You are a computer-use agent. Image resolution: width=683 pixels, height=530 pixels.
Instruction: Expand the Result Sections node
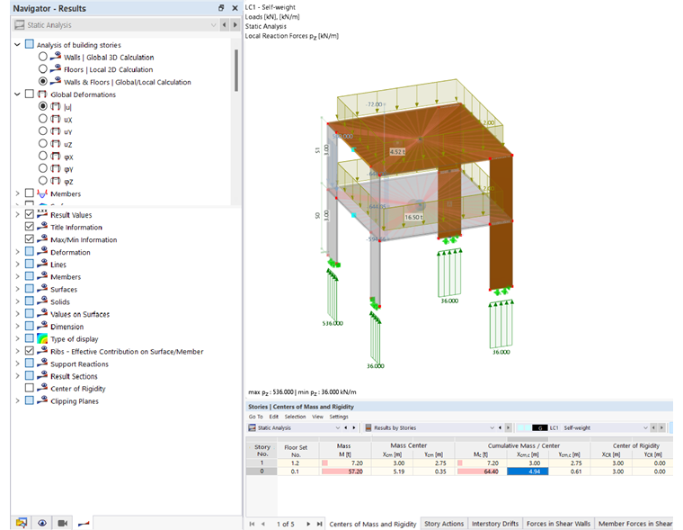pos(17,375)
